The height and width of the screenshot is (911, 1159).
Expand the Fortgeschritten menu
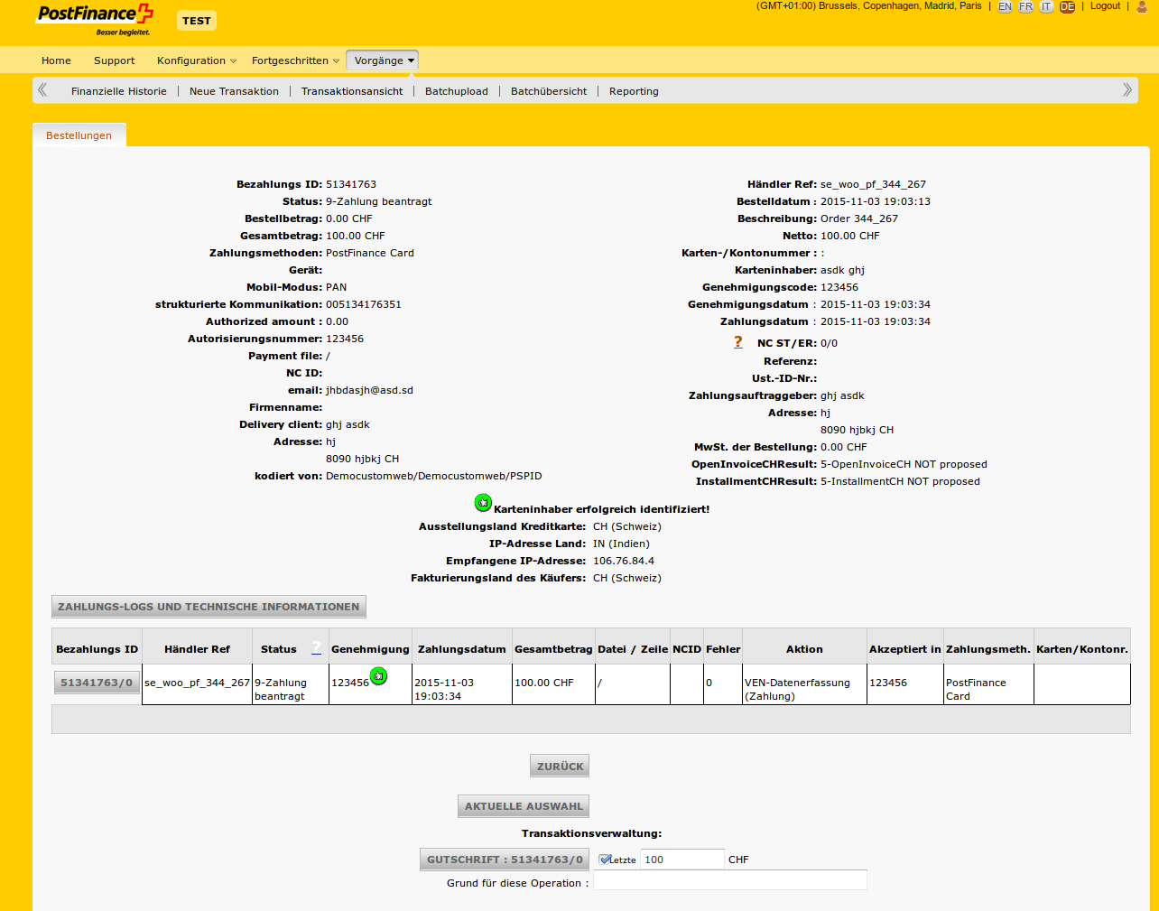point(295,60)
